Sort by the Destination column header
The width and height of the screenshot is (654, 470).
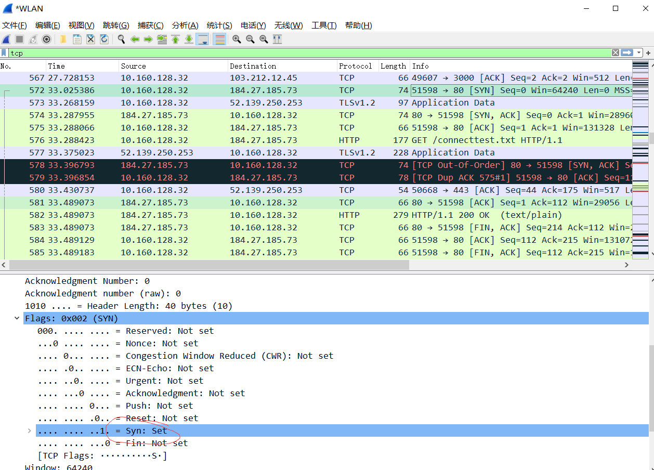click(x=283, y=66)
